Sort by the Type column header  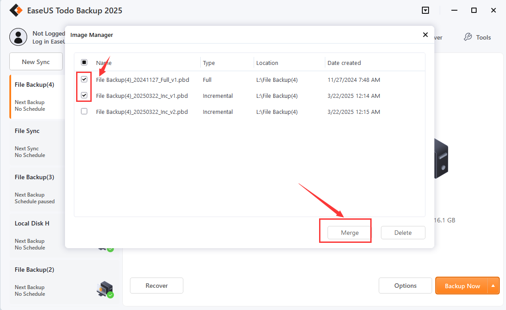click(x=209, y=63)
